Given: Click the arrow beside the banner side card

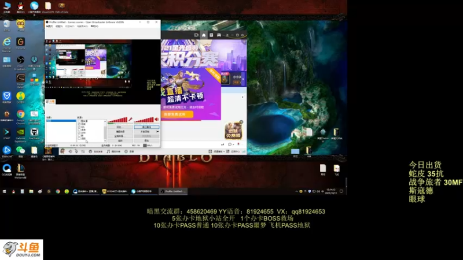Looking at the screenshot, I should 243,79.
